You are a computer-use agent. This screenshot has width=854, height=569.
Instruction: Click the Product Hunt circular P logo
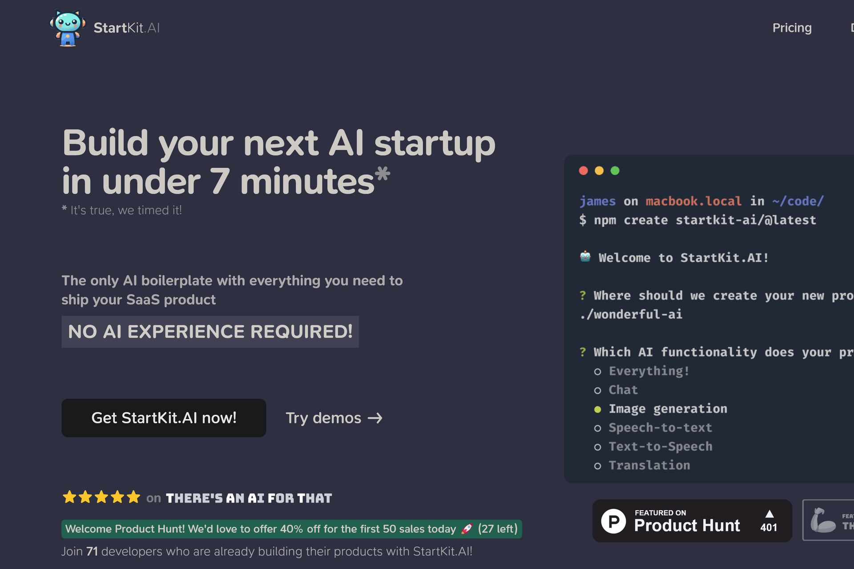(x=613, y=521)
